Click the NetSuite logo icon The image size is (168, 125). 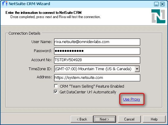click(158, 16)
